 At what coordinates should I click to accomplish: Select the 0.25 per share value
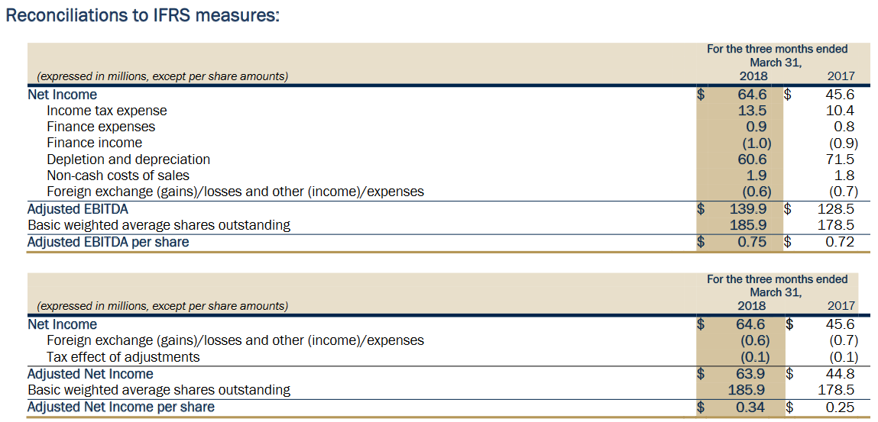(x=840, y=407)
